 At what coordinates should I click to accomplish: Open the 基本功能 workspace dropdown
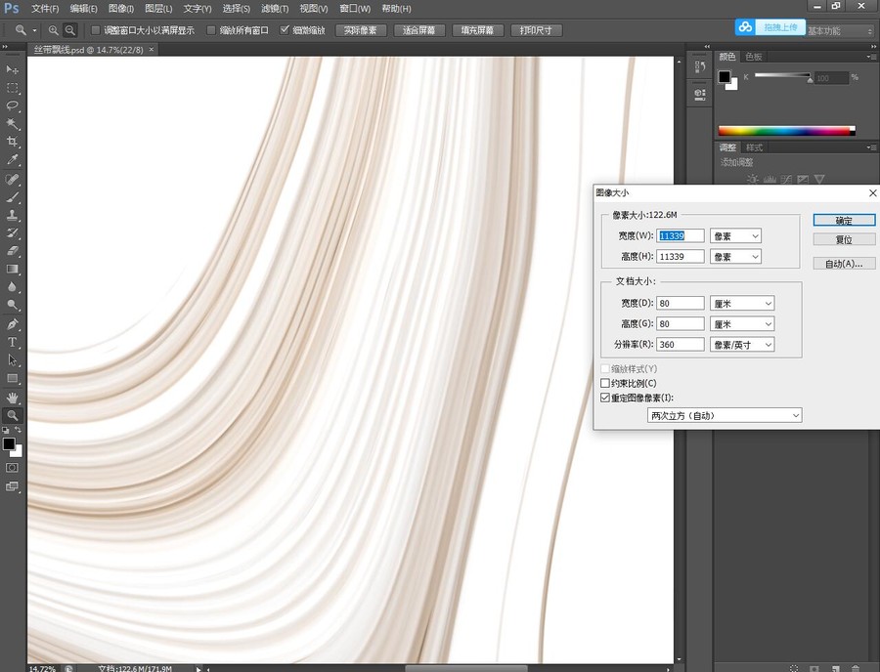tap(840, 31)
